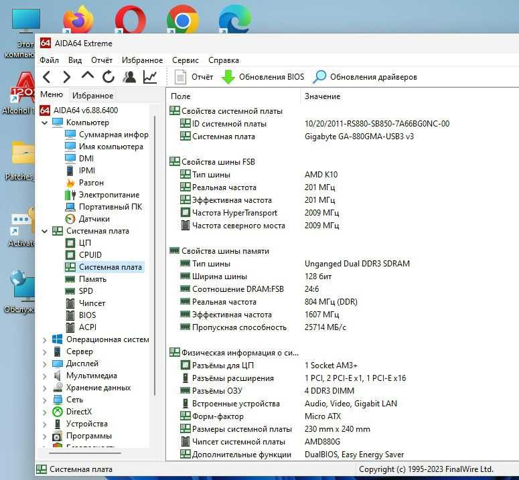
Task: Expand the DirectX tree node
Action: 45,412
